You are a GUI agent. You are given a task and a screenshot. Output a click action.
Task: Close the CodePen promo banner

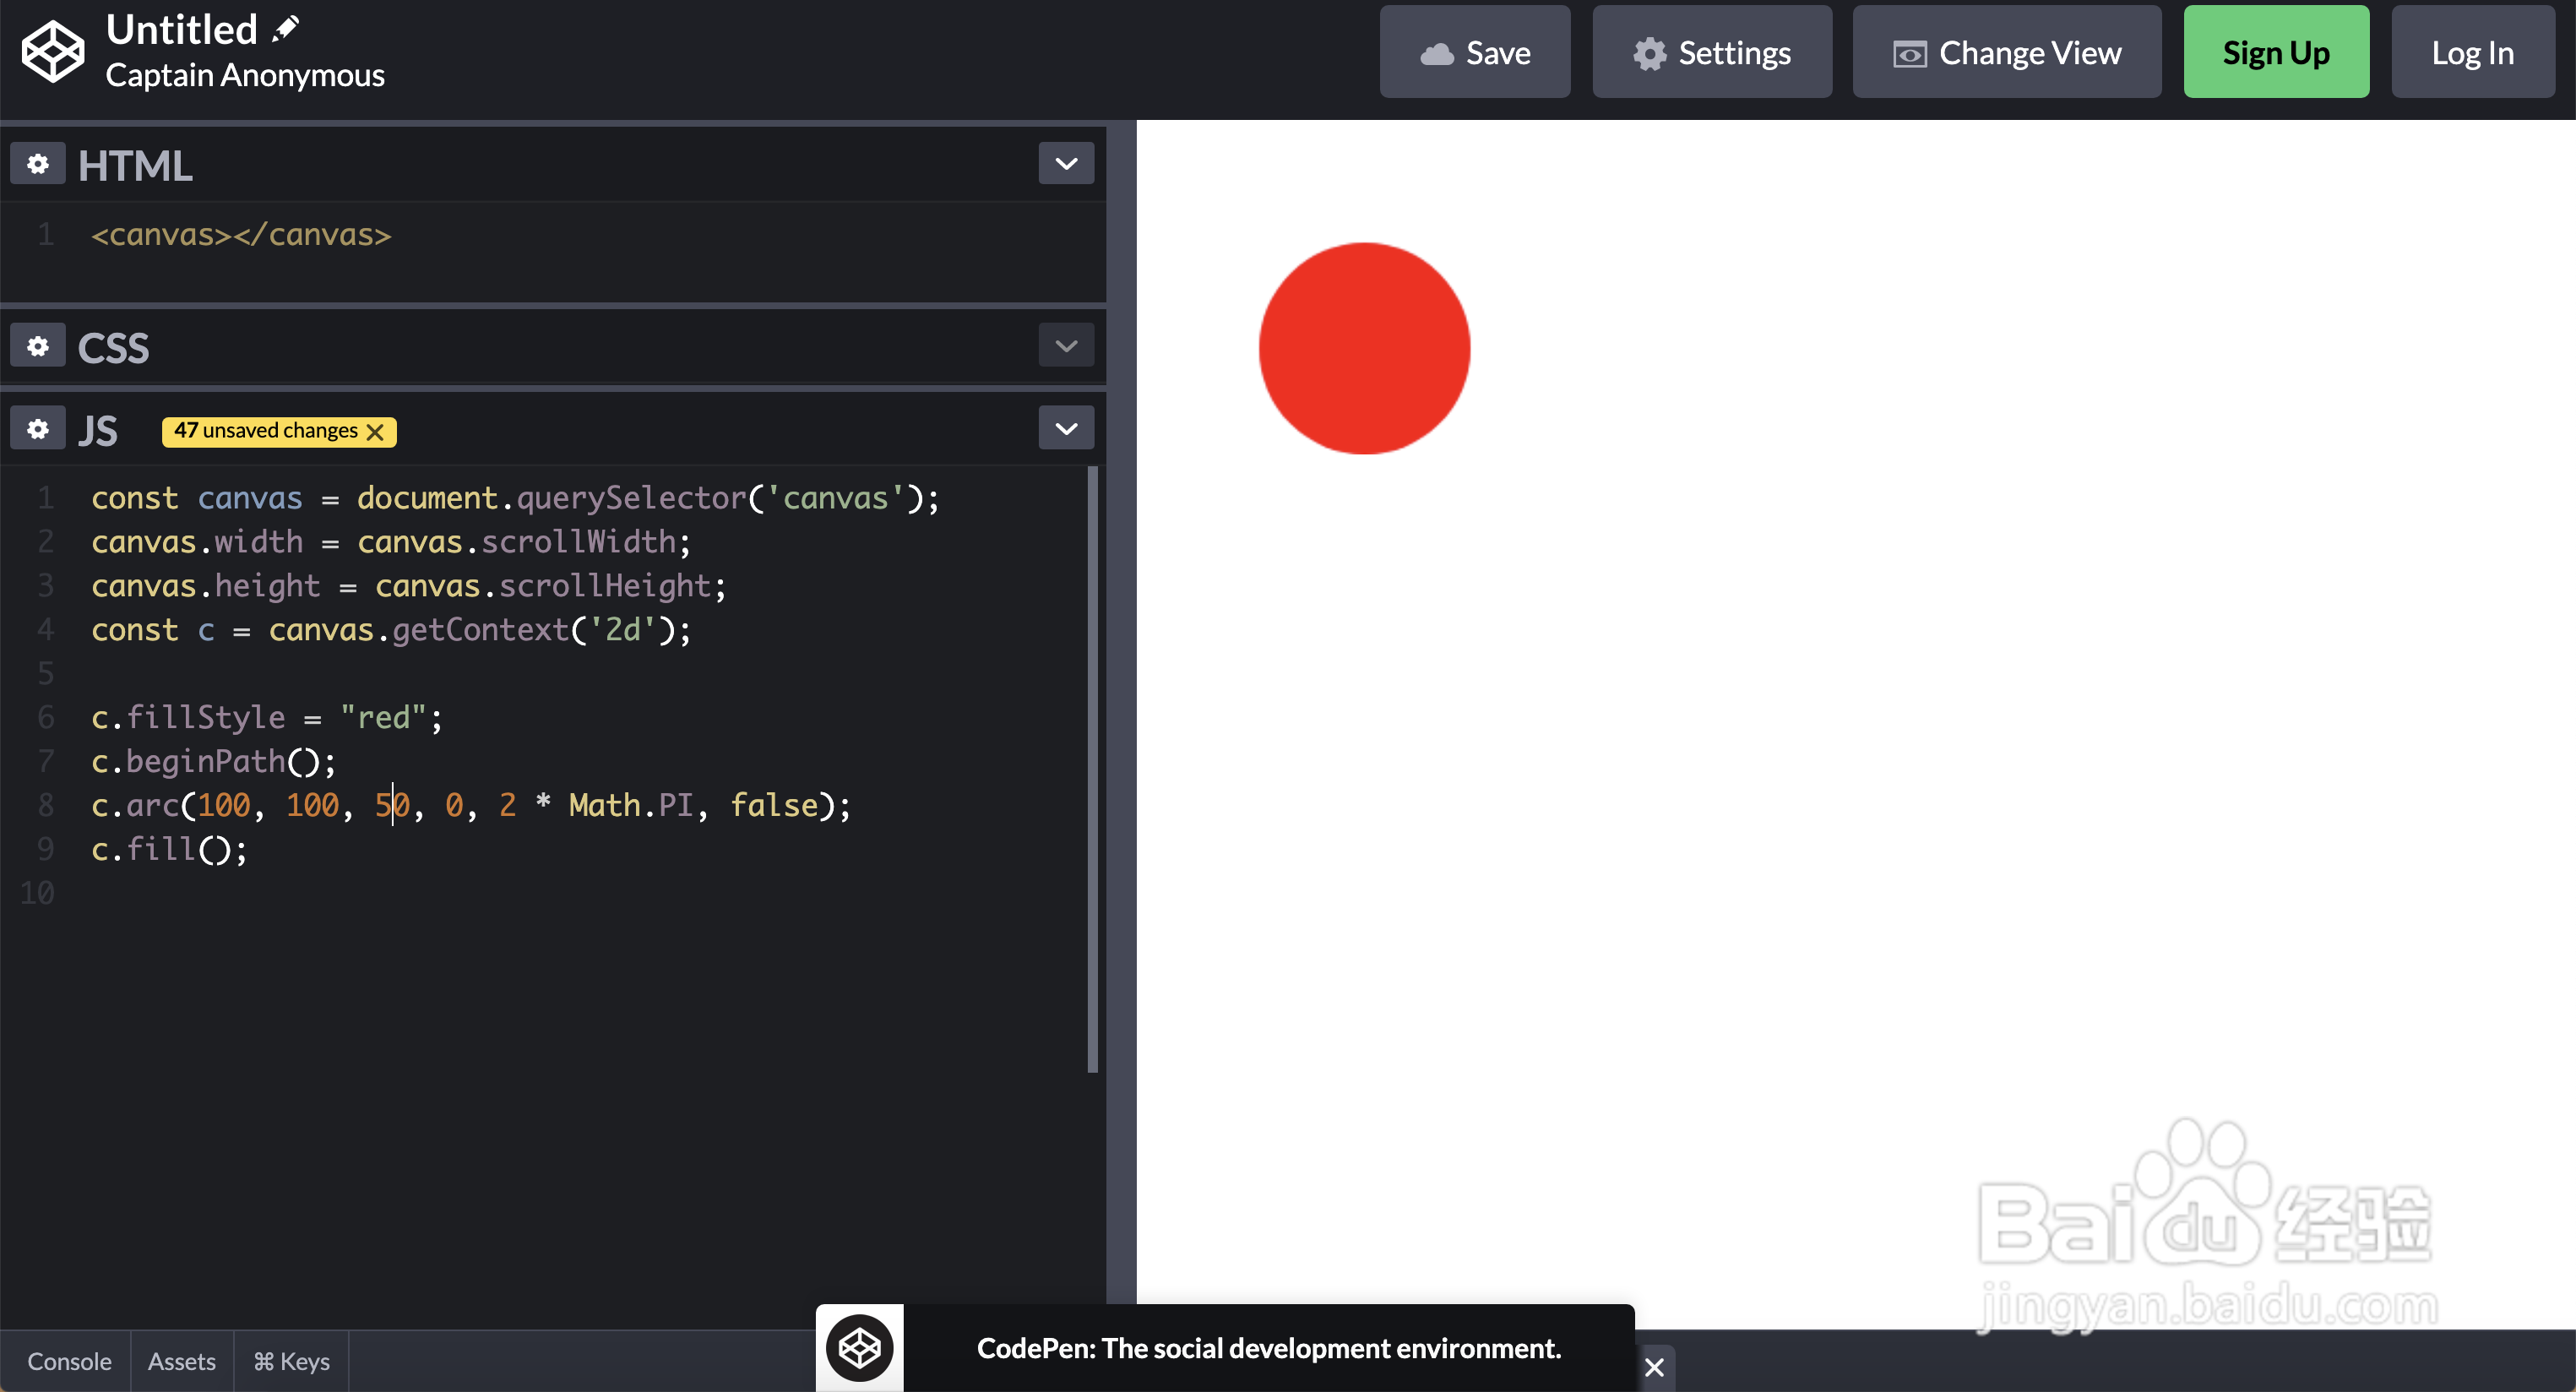tap(1654, 1366)
